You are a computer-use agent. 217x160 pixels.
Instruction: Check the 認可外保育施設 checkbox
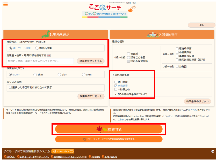coord(128,61)
